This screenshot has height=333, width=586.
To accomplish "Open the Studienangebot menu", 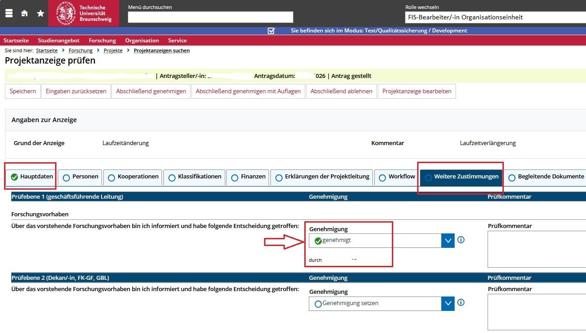I will (x=59, y=41).
